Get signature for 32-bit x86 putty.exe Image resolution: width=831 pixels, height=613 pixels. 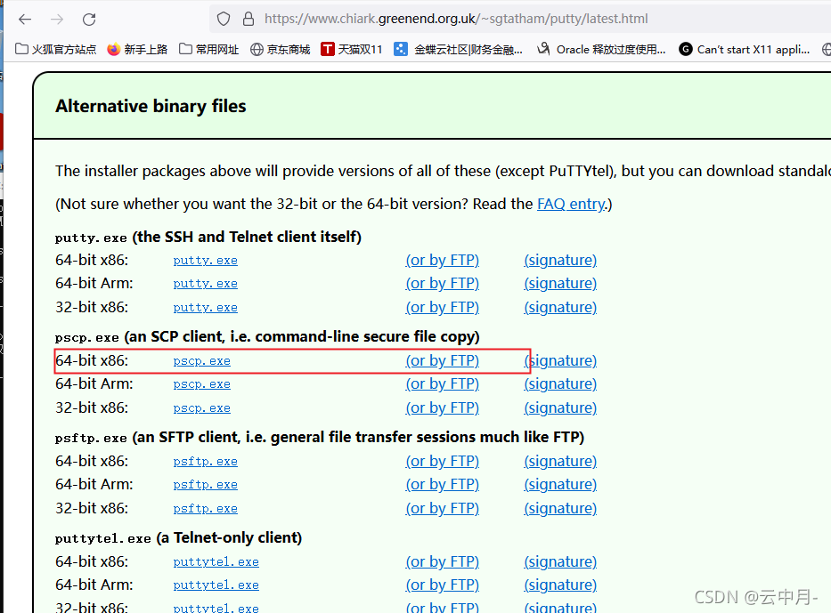click(560, 307)
